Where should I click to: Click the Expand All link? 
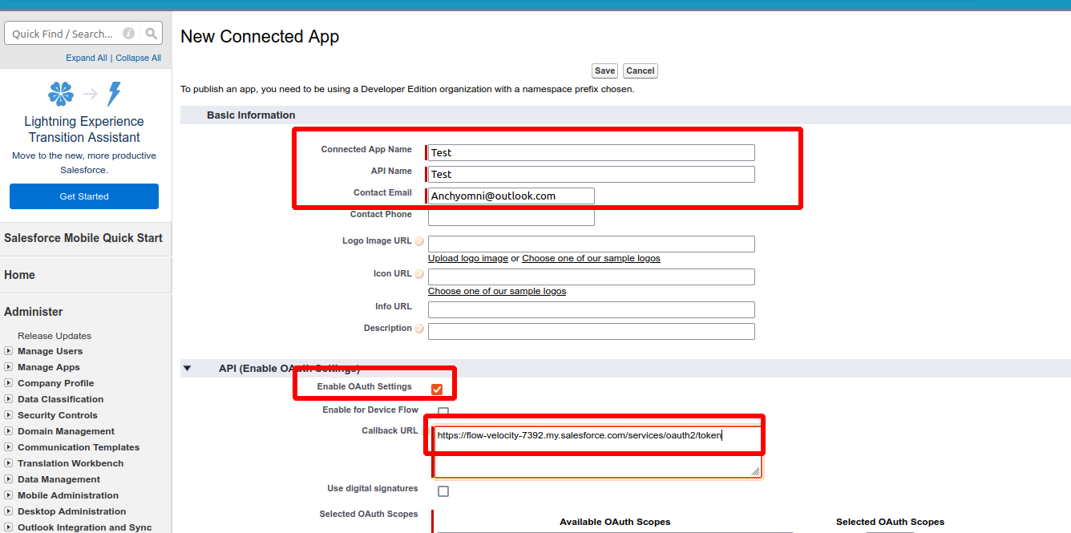pos(87,58)
